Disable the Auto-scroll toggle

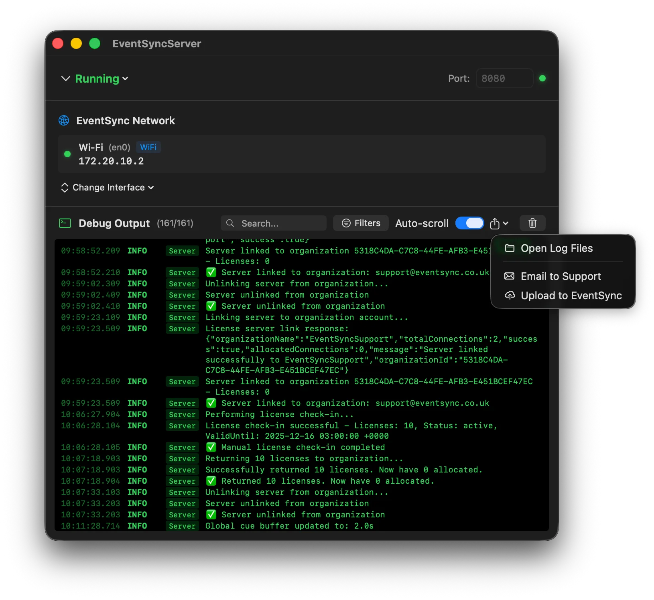pyautogui.click(x=469, y=223)
